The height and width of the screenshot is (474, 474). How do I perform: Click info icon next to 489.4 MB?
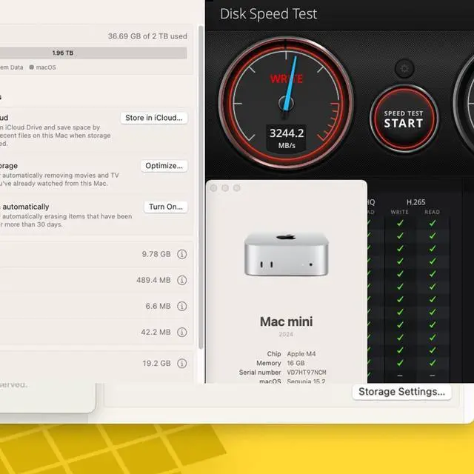click(182, 280)
